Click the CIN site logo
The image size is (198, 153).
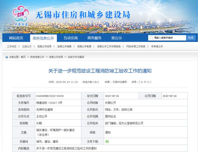pos(20,14)
